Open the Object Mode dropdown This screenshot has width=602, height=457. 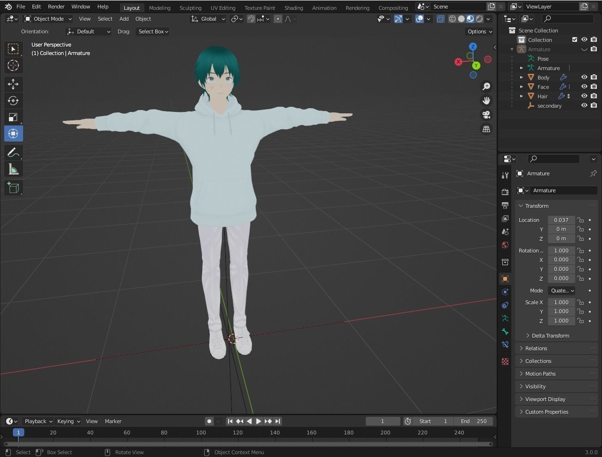coord(48,19)
